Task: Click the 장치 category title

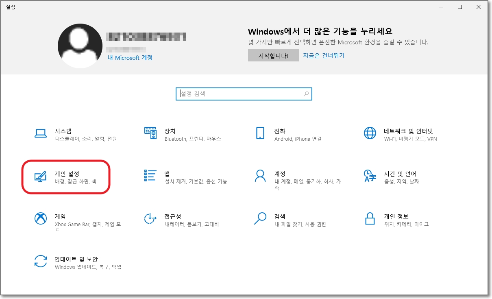Action: (x=170, y=131)
